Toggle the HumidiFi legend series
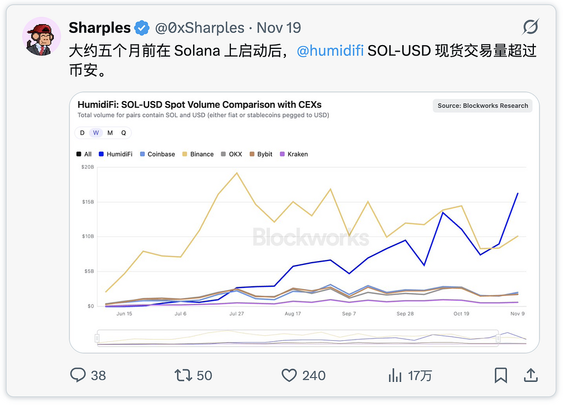563x405 pixels. point(115,154)
